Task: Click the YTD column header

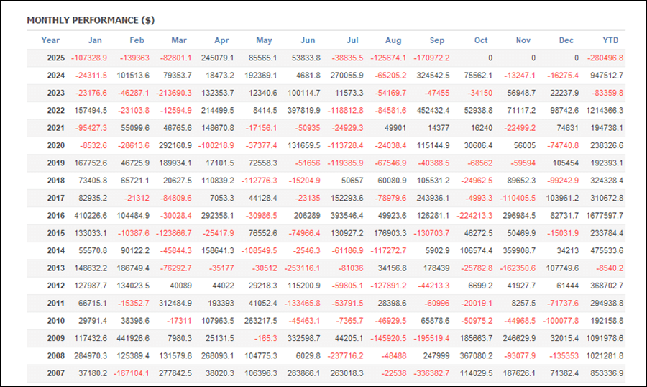Action: tap(610, 40)
